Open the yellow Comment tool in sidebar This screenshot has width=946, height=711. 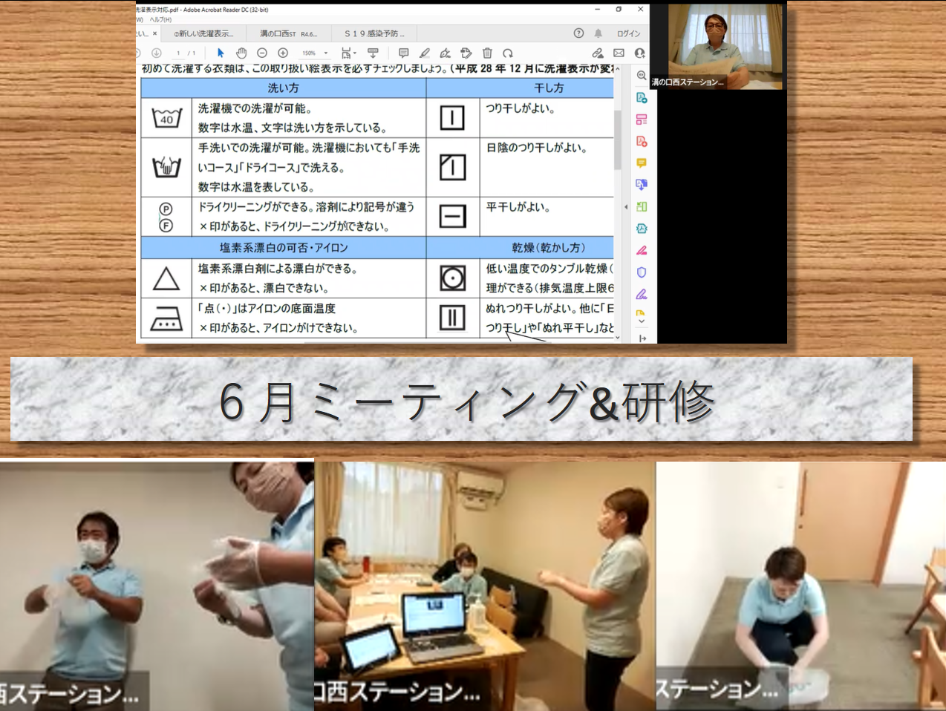coord(642,163)
